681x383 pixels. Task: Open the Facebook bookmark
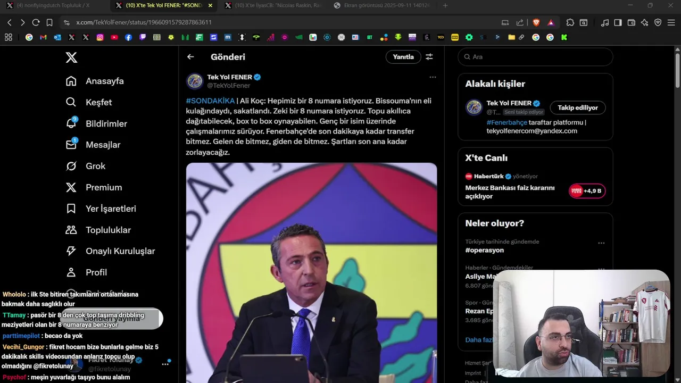128,37
